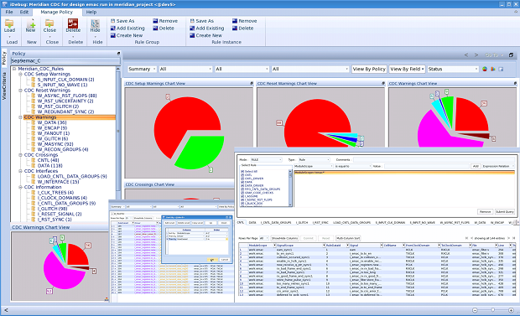Open the Summary dropdown

[x=142, y=69]
